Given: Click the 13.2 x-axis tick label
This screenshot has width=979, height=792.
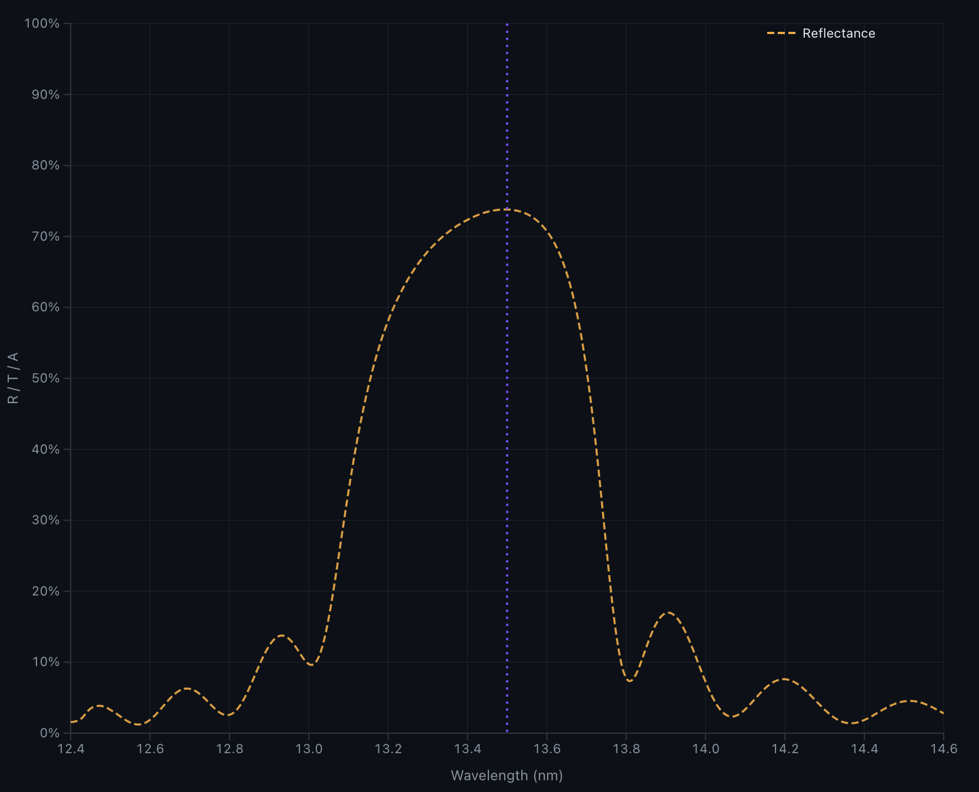Looking at the screenshot, I should point(388,749).
